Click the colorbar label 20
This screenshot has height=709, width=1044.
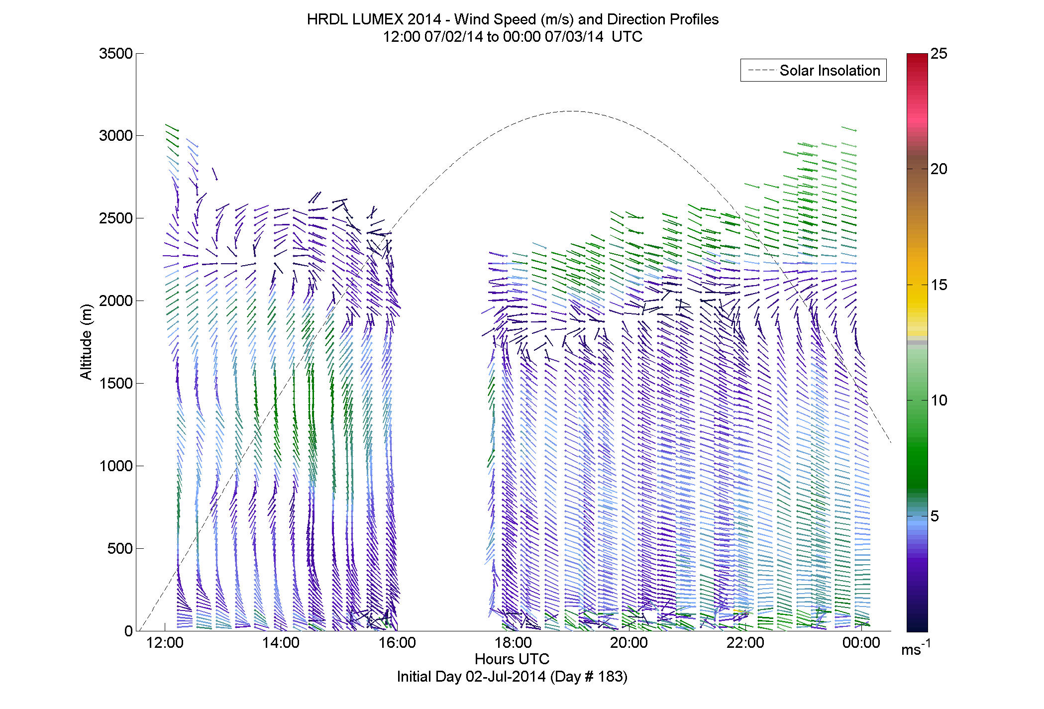[x=939, y=169]
